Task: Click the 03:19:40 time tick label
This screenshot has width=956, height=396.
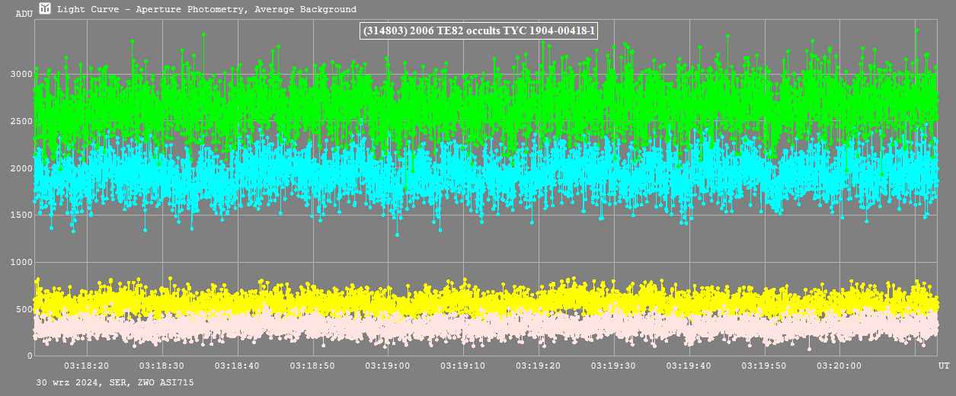Action: pos(689,366)
